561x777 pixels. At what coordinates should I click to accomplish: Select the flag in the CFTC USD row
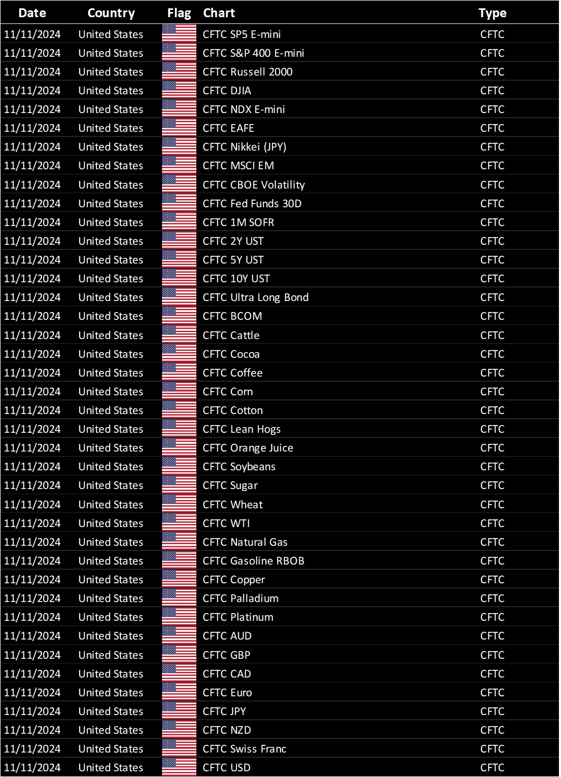179,767
